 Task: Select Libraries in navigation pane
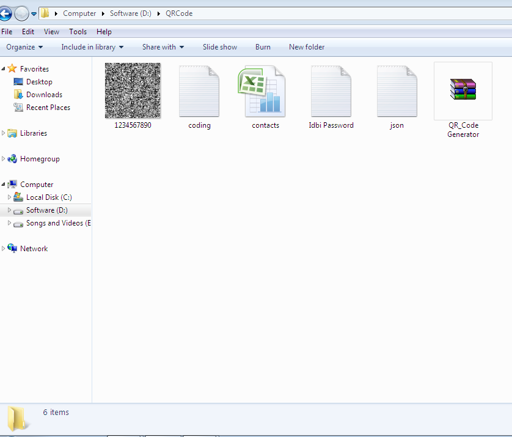[x=34, y=133]
